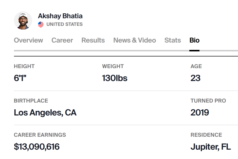Click the Akshay Bhatia player name

[x=60, y=16]
